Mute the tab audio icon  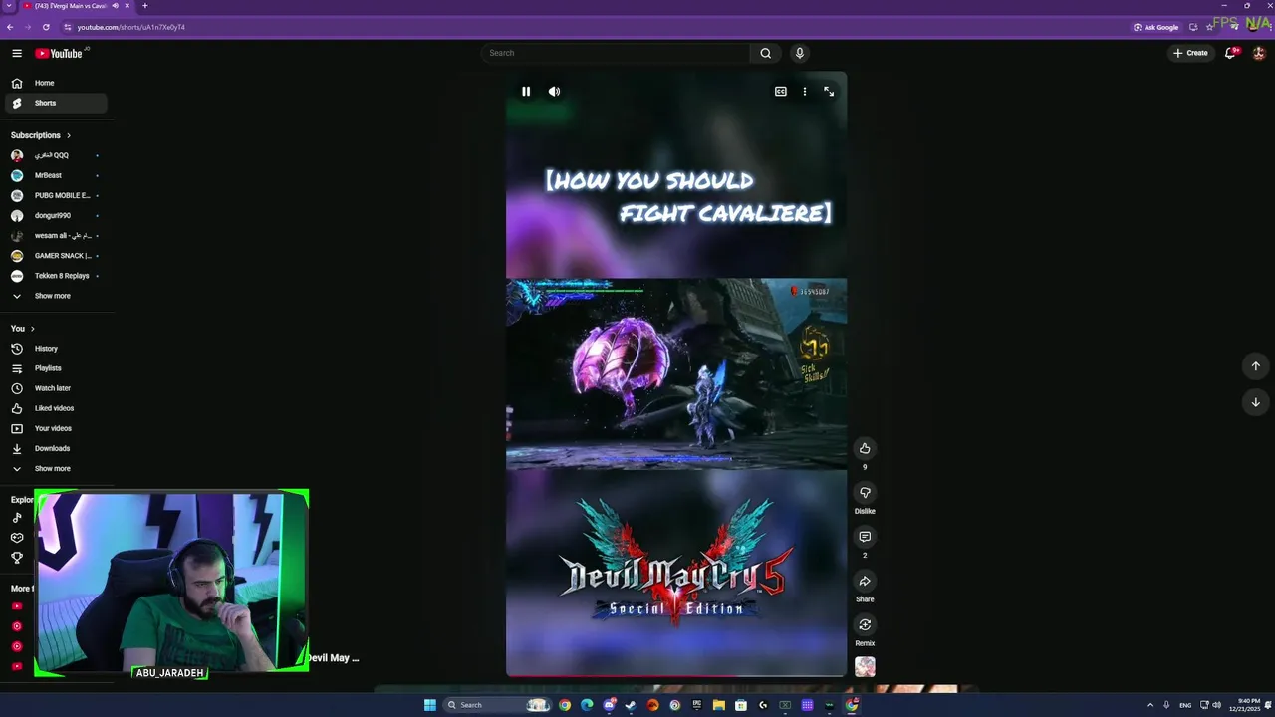coord(115,6)
